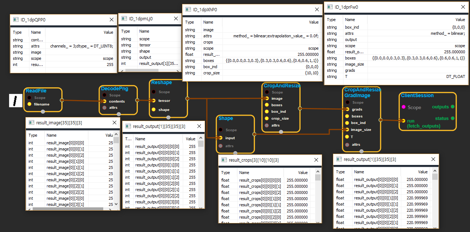The height and width of the screenshot is (232, 470).
Task: Click the input pin on Shape node
Action: pyautogui.click(x=220, y=138)
